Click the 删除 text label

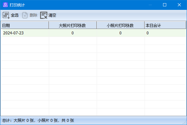[x=34, y=15]
